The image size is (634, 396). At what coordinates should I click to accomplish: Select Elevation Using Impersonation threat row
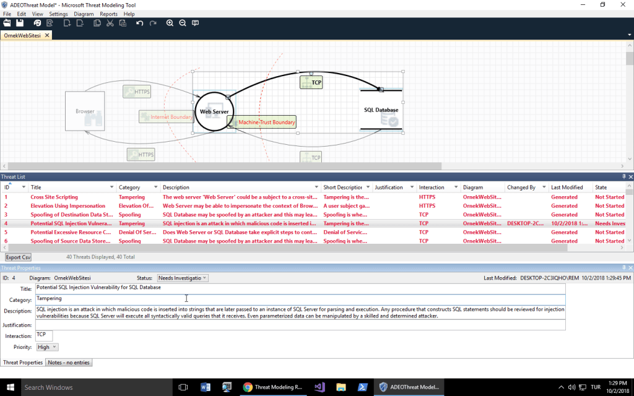coord(313,206)
